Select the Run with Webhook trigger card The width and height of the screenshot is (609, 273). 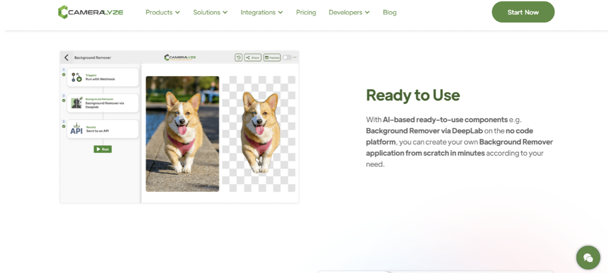pyautogui.click(x=103, y=77)
